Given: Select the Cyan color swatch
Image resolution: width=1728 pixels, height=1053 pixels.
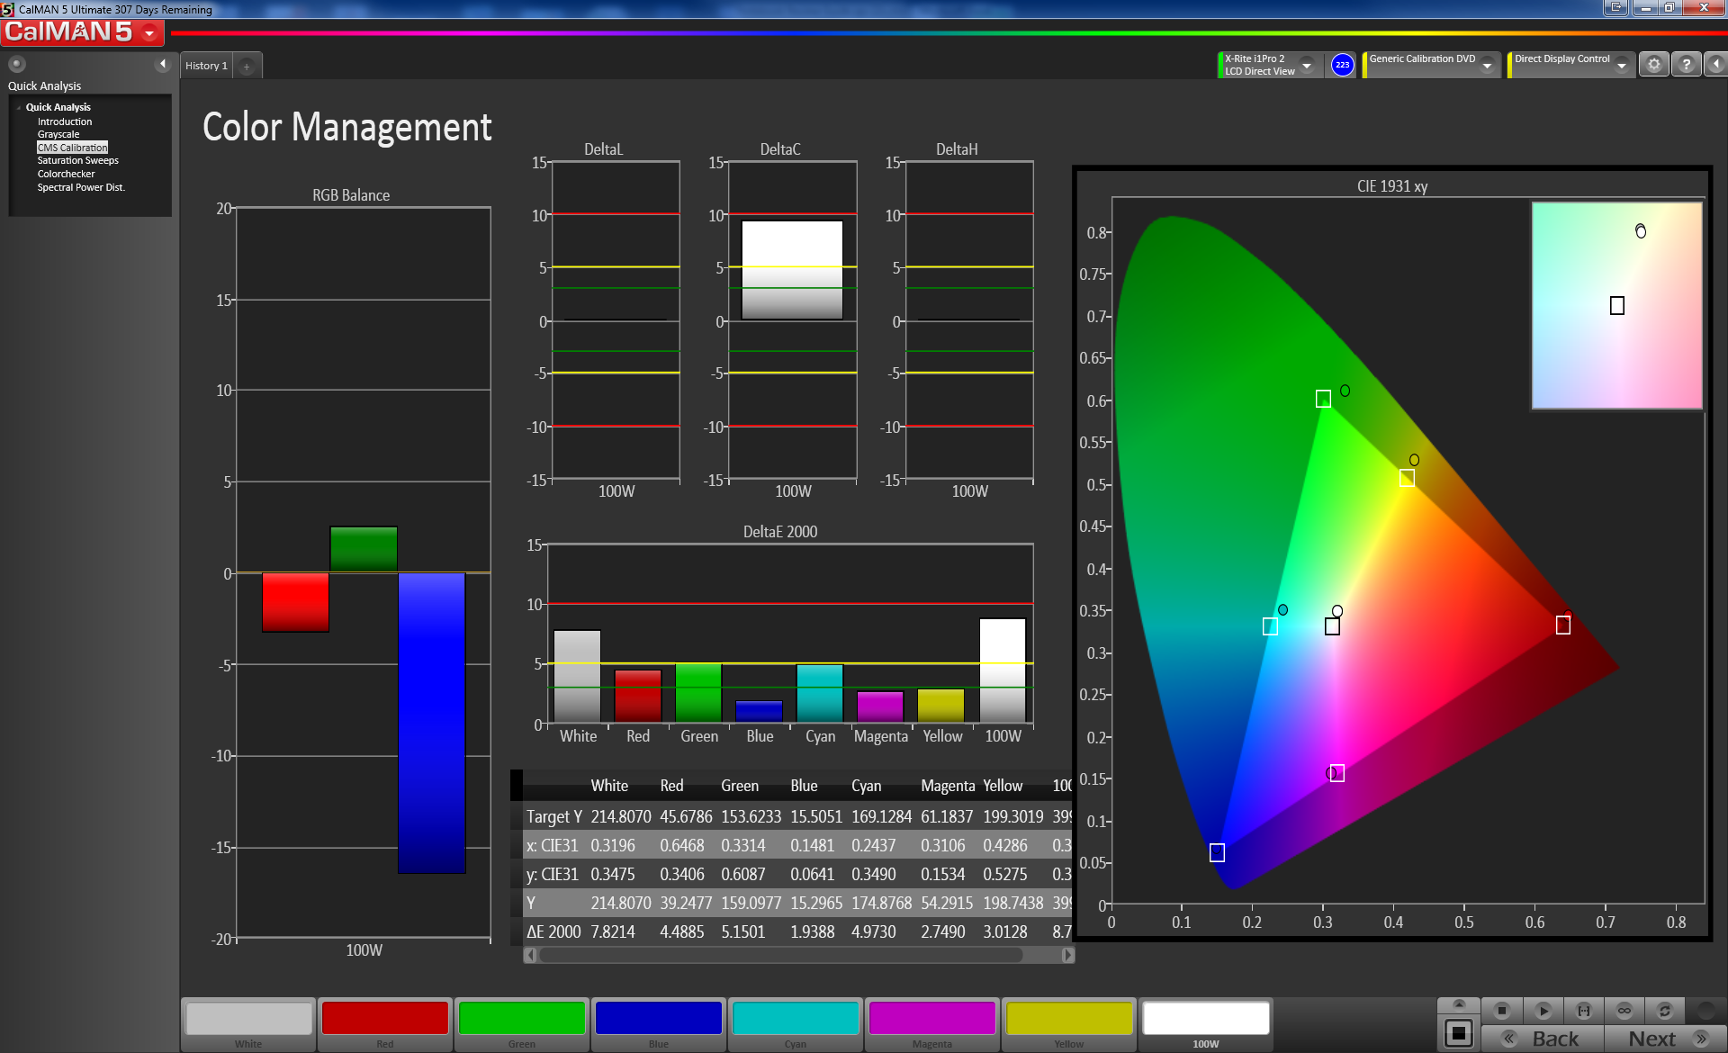Looking at the screenshot, I should [x=795, y=1019].
